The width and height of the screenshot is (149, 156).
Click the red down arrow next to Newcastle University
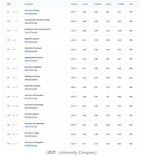(14, 87)
